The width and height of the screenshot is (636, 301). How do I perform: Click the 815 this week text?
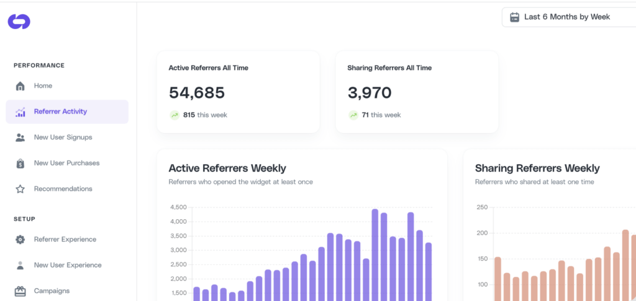point(205,115)
